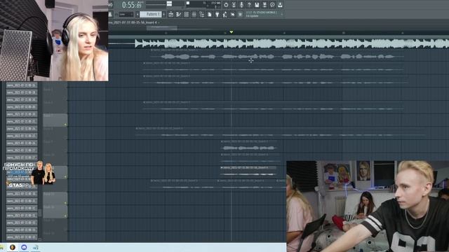Click the playlist horizontal scrollbar handle
The image size is (449, 252).
coord(162,28)
